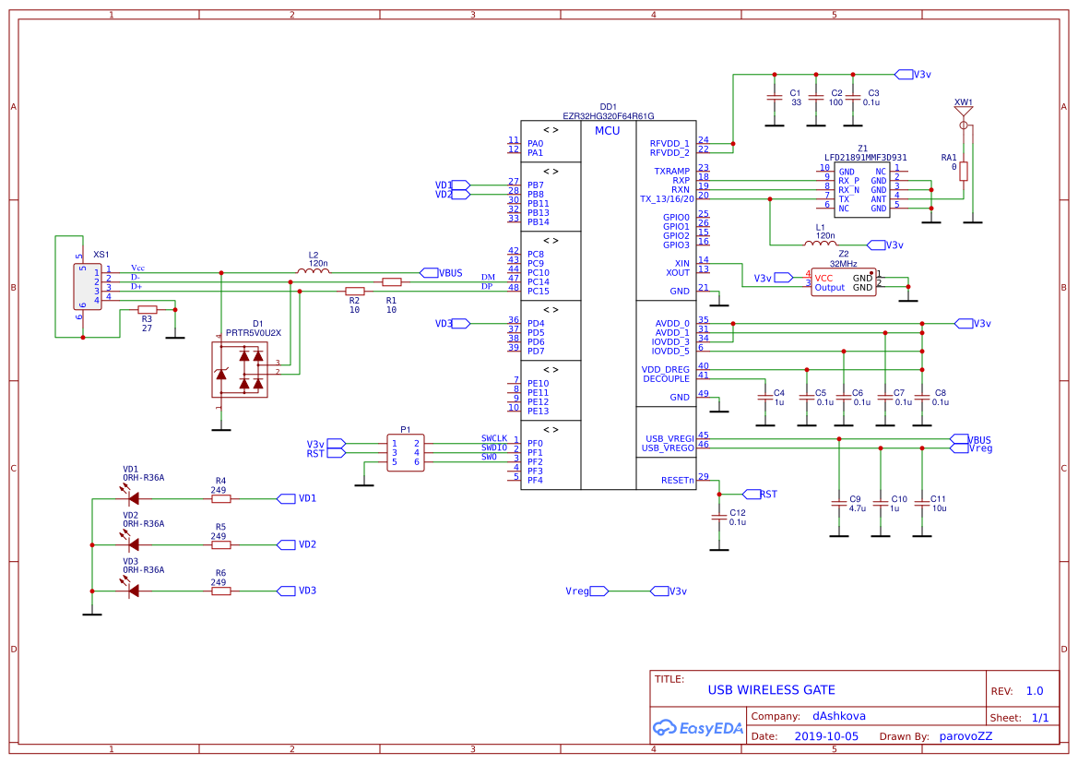Select capacitor C9 4.7u symbol
Screen dimensions: 1078x764
click(839, 504)
